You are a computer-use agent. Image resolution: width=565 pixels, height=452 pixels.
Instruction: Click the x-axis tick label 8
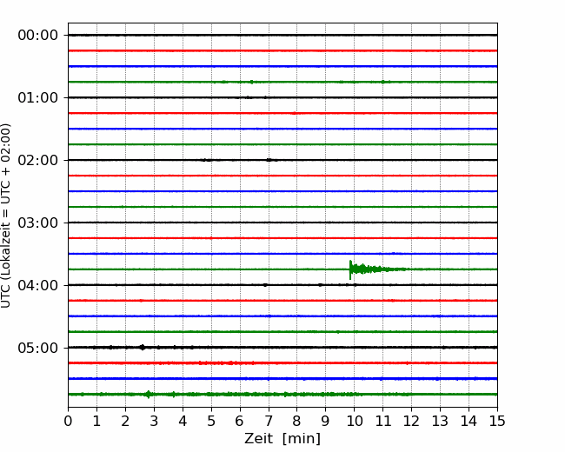(x=297, y=421)
